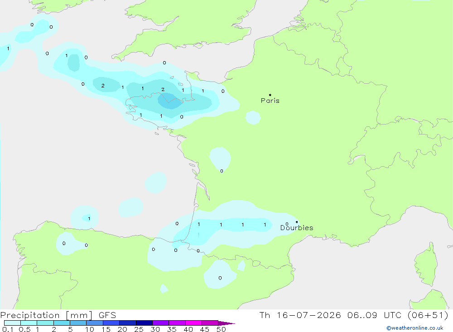Select the 45–50 mm legend swatch

pos(210,323)
